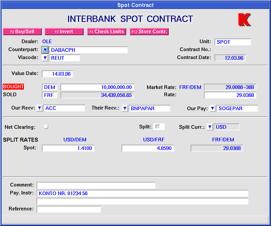Open the Counterpart dropdown arrow
This screenshot has width=271, height=226.
[x=45, y=50]
